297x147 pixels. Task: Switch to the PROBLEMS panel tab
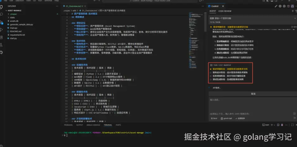[x=68, y=125]
